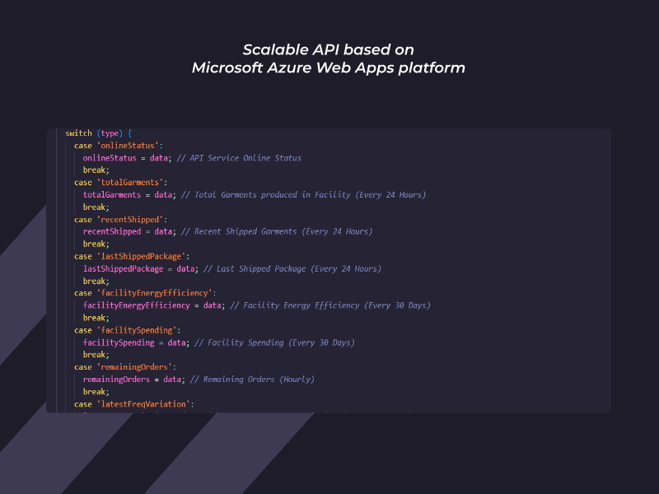Click the break; under onlineStatus assignment

pyautogui.click(x=96, y=170)
